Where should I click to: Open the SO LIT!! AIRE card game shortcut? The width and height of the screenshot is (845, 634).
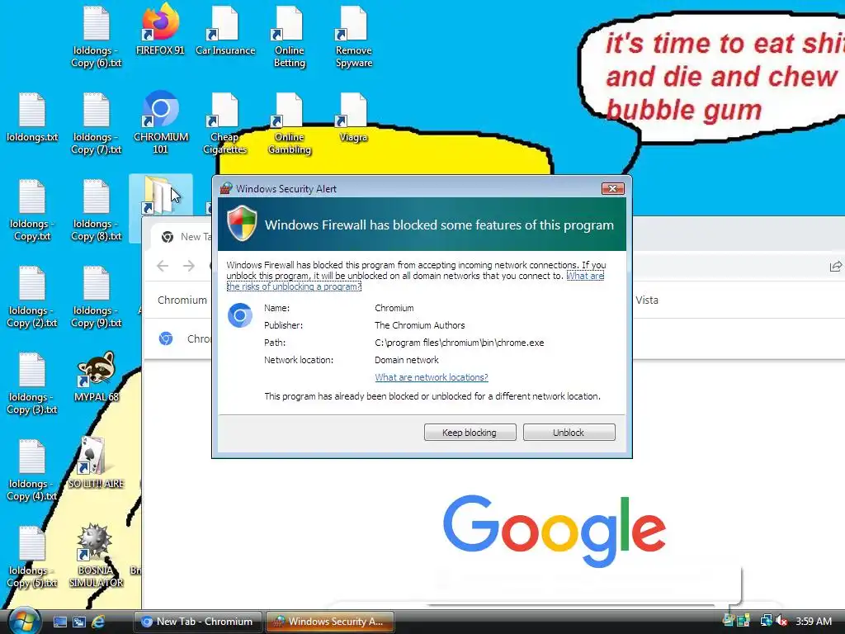click(97, 463)
